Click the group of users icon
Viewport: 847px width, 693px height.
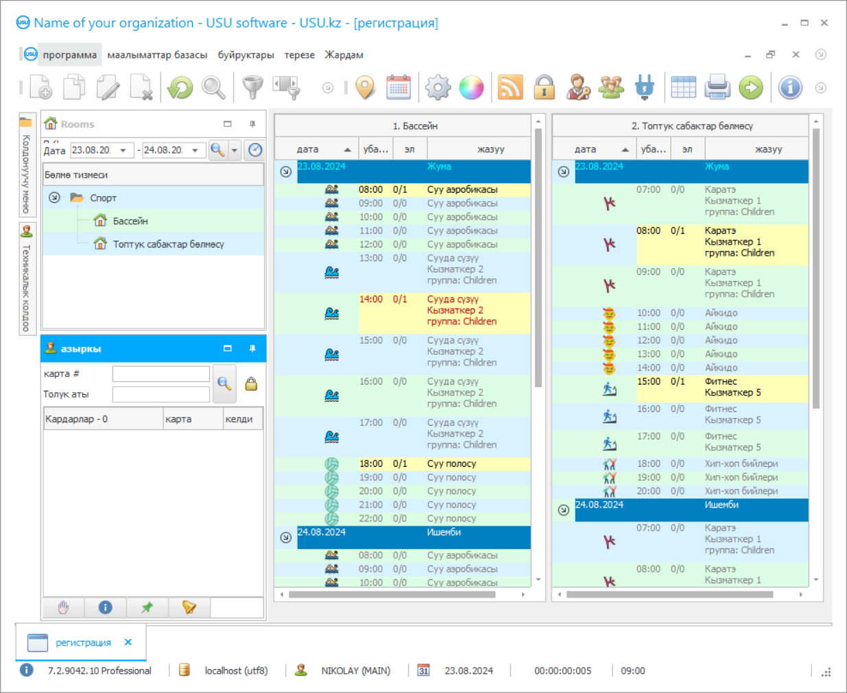point(611,88)
